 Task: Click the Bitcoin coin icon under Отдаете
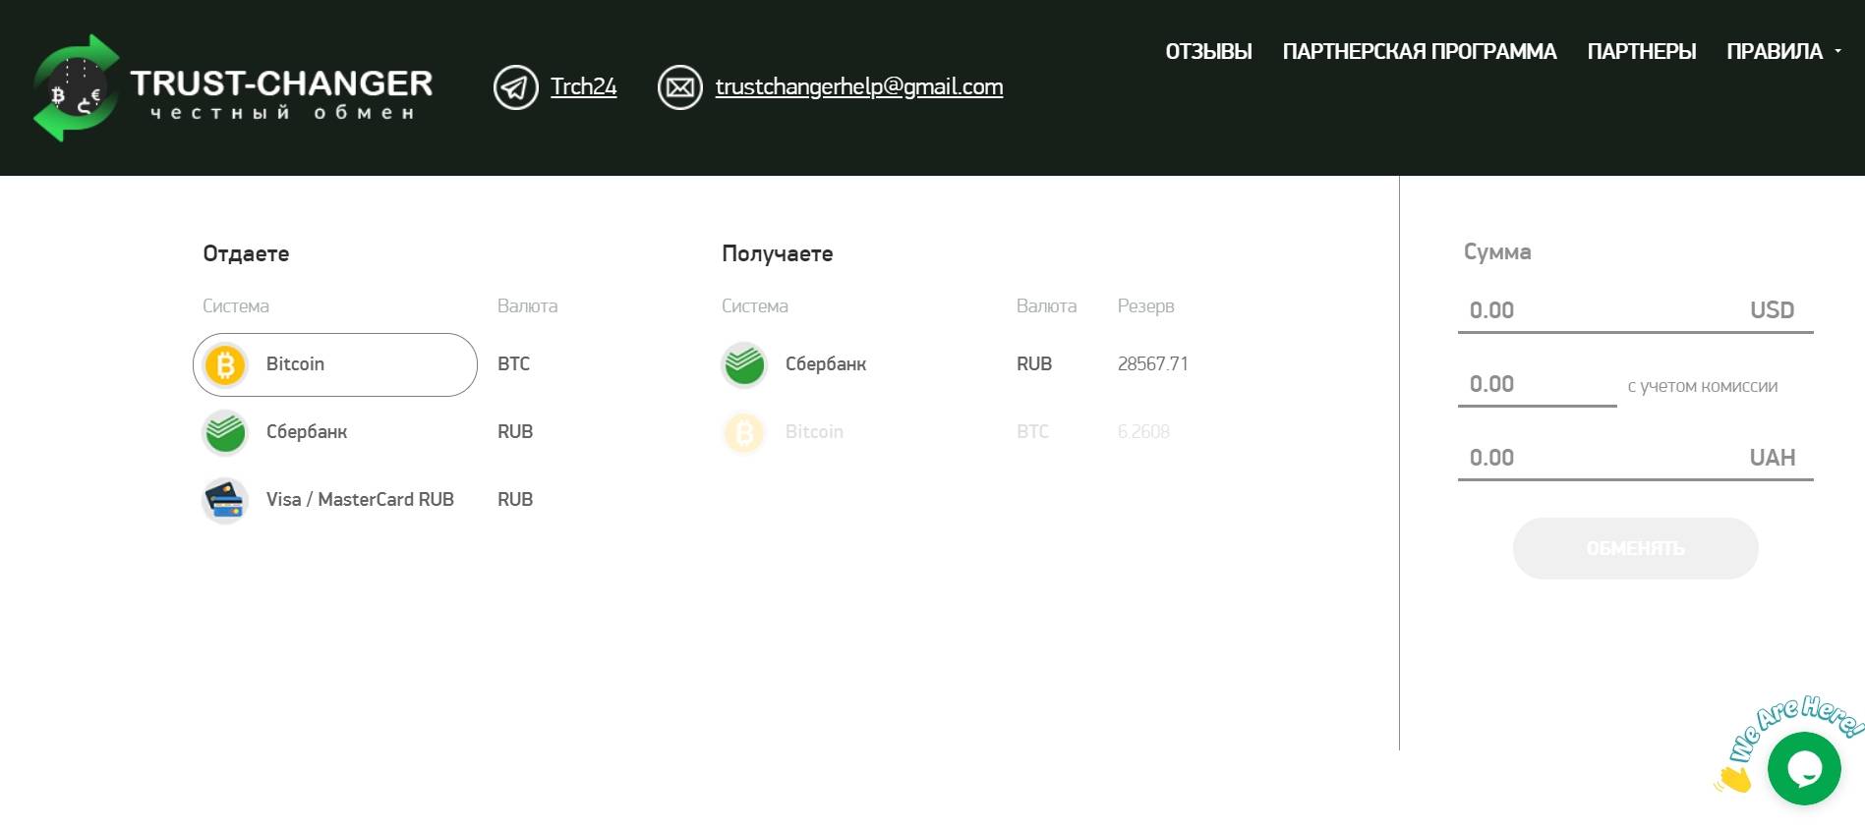[x=225, y=364]
